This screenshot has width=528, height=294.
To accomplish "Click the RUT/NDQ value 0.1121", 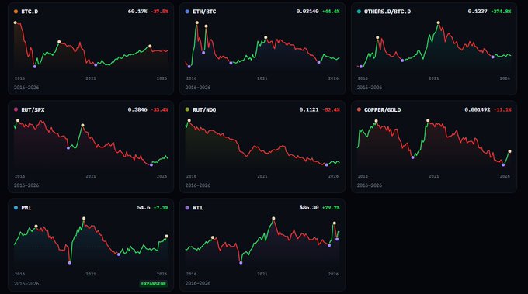I will (x=309, y=109).
